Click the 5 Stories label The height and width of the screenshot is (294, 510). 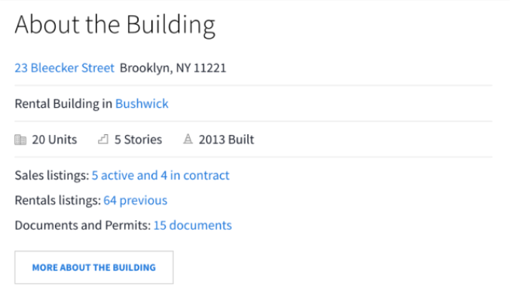(138, 139)
